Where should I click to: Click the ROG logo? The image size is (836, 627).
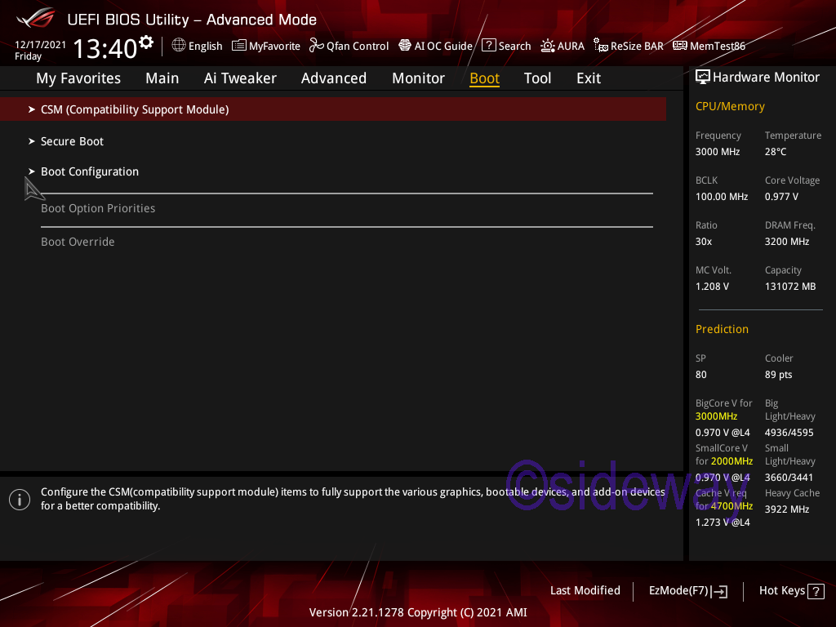pyautogui.click(x=35, y=18)
